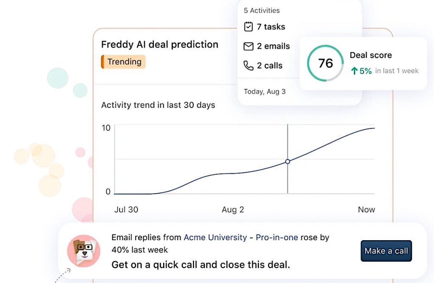Click the green Deal score ring showing 76
The width and height of the screenshot is (434, 283).
325,64
